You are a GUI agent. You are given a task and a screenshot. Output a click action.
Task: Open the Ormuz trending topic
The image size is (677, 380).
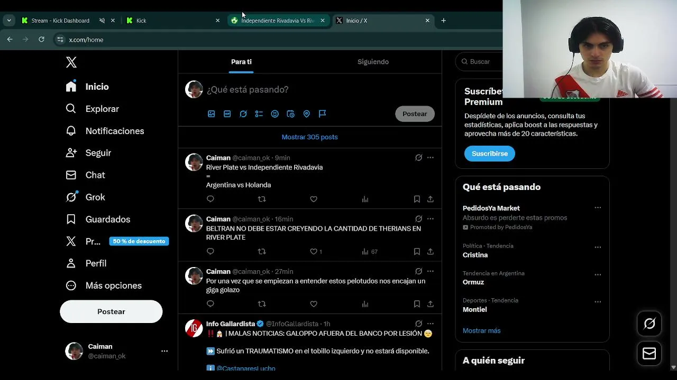tap(473, 282)
